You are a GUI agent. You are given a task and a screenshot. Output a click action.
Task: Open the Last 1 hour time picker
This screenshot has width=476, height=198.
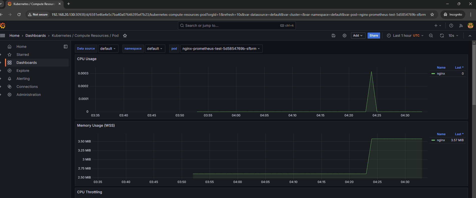405,36
